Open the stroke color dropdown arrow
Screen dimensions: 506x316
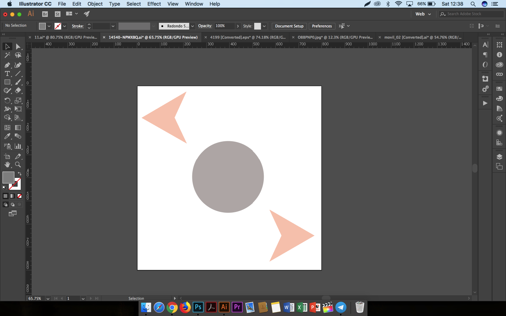64,26
